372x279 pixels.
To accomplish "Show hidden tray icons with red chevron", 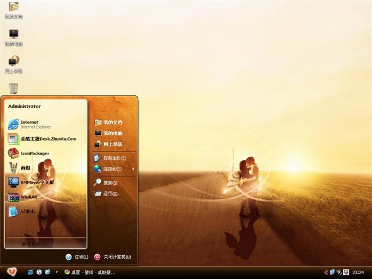I will [326, 272].
